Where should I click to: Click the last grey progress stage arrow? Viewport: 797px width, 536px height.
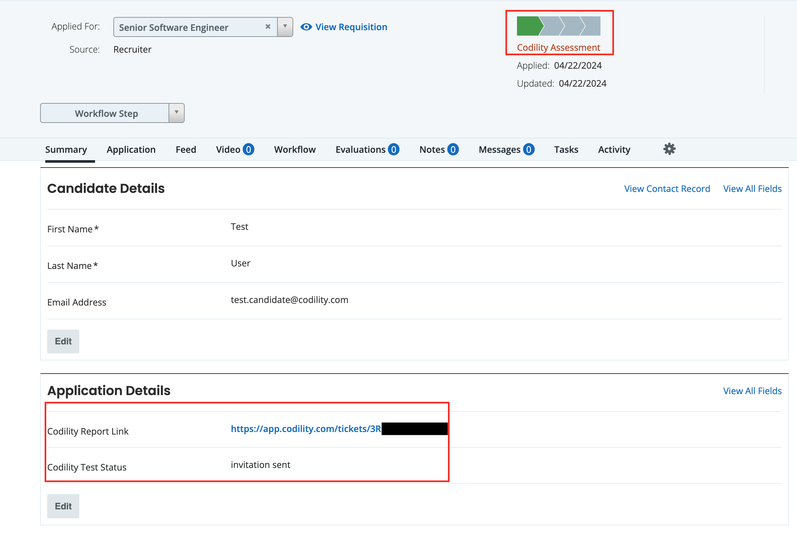tap(591, 26)
